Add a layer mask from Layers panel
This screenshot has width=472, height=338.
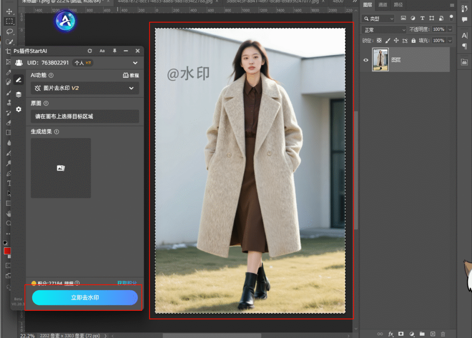coord(401,333)
